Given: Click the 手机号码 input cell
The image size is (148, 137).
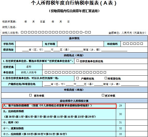Looking at the screenshot, I should pyautogui.click(x=29, y=44).
